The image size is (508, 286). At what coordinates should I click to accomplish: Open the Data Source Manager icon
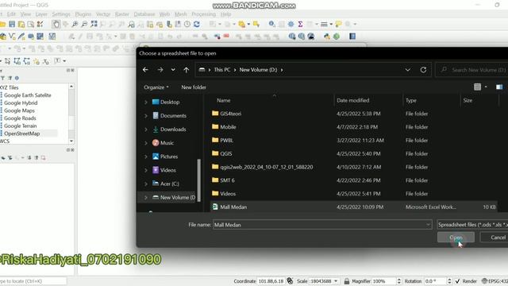3,37
